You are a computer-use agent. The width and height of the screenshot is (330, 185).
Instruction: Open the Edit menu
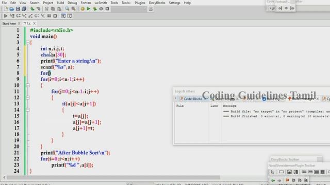[x=13, y=3]
